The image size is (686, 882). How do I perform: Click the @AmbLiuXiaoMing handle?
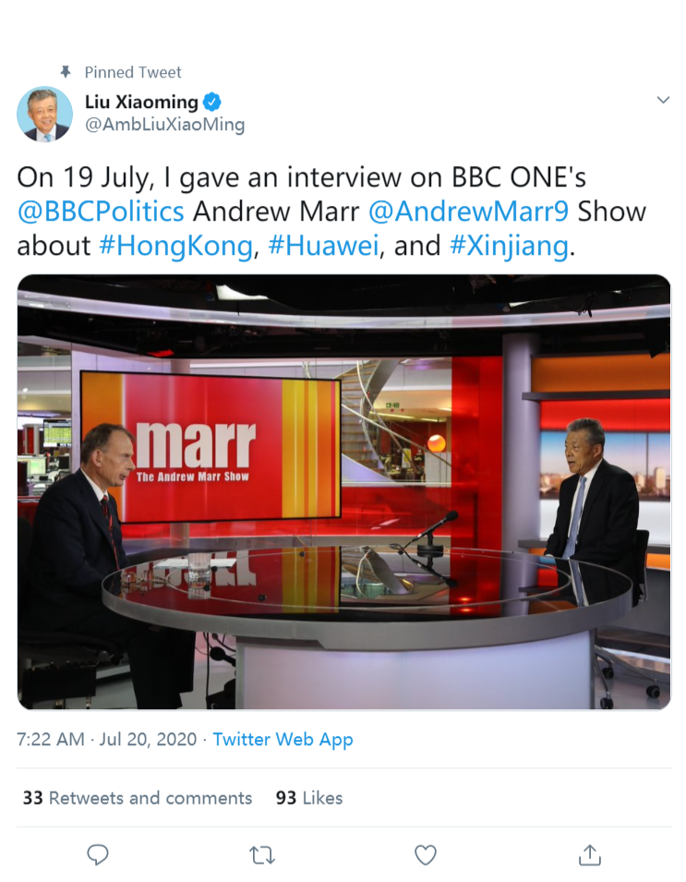(164, 125)
